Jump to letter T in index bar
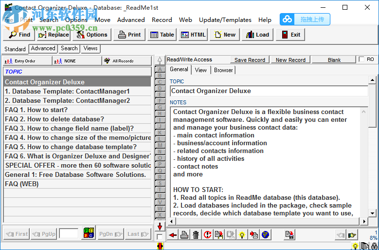This screenshot has width=379, height=250. (x=160, y=190)
